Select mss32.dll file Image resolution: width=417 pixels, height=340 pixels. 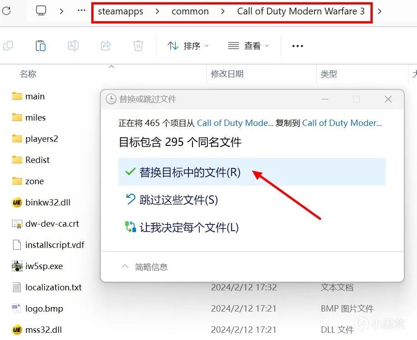[x=43, y=330]
